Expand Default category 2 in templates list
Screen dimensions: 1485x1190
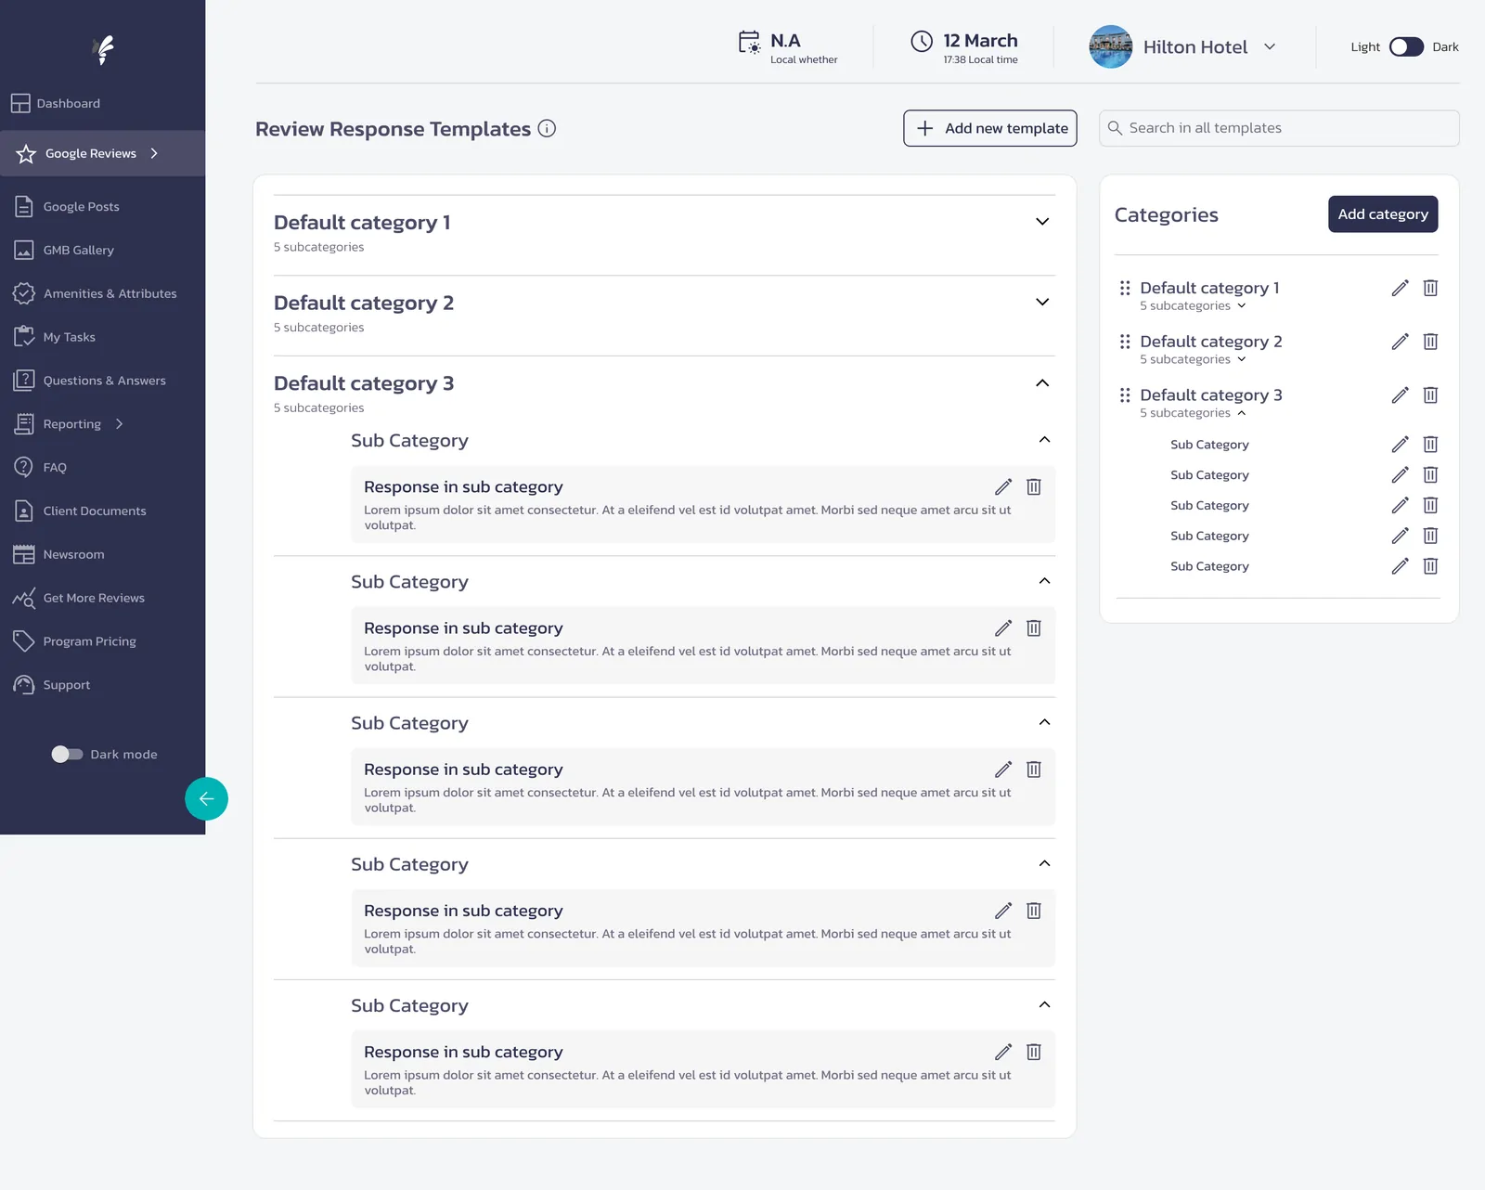pyautogui.click(x=1042, y=303)
